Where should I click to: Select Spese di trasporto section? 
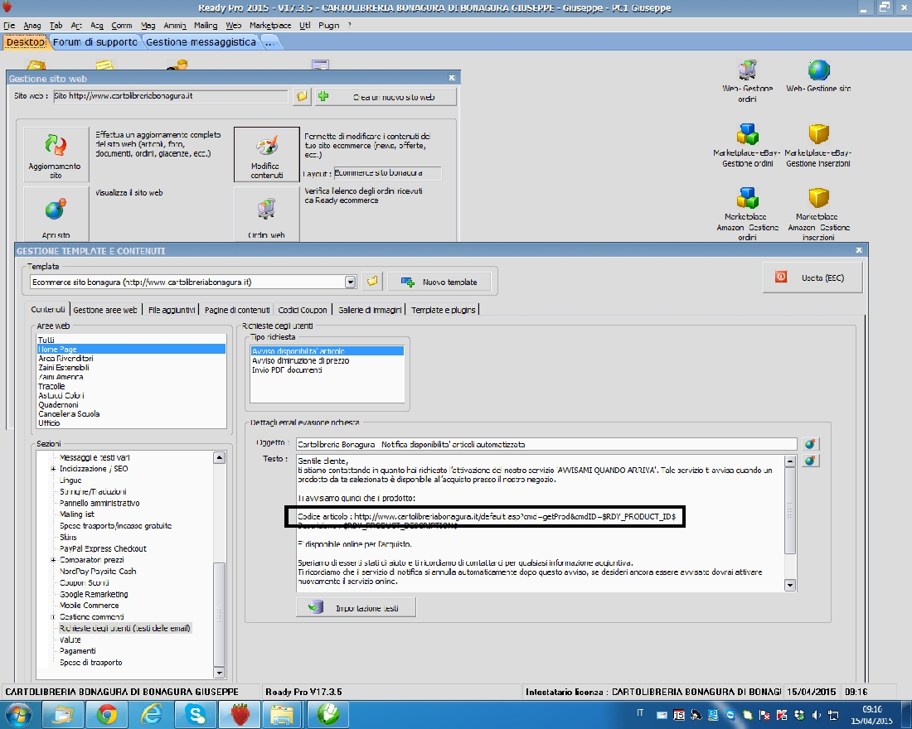(90, 662)
